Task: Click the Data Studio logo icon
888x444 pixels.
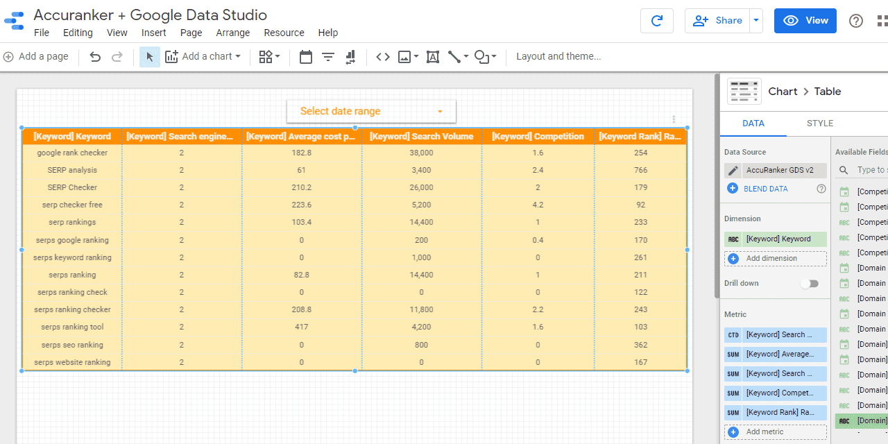Action: (x=14, y=22)
